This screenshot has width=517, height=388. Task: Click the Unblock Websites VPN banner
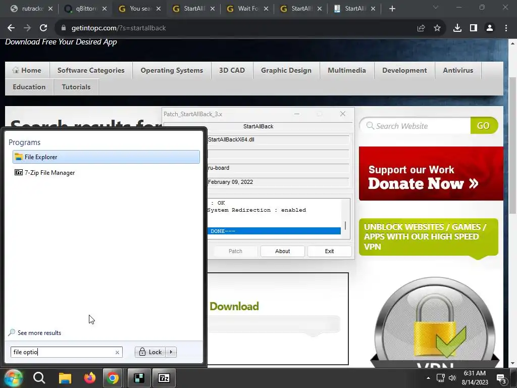tap(428, 237)
